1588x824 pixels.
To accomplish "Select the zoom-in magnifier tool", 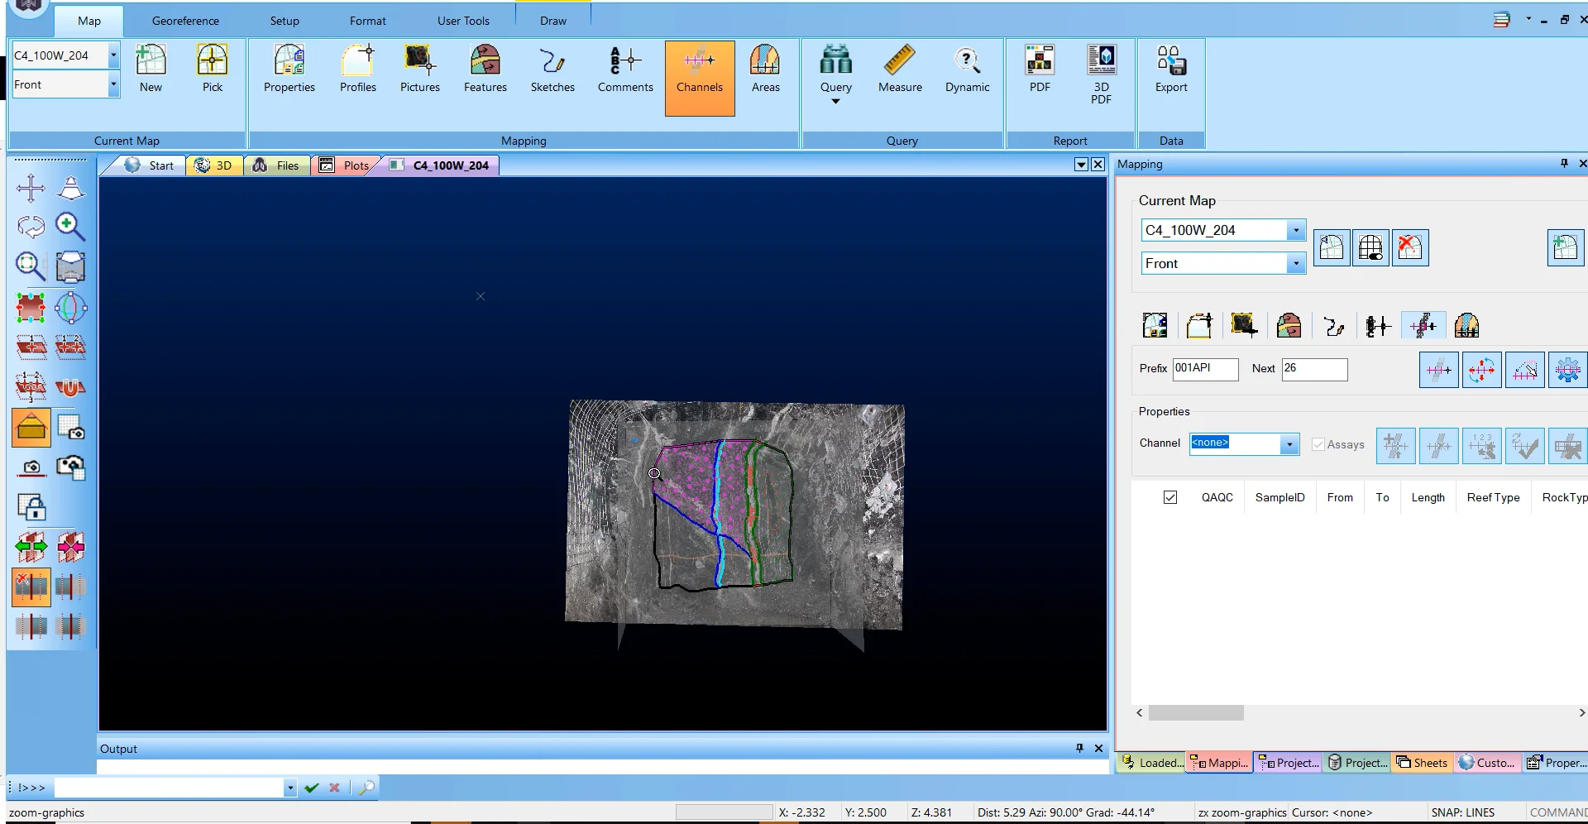I will 70,227.
